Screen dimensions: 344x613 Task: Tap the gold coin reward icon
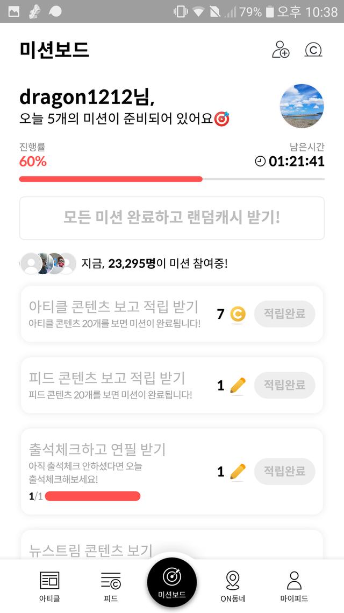coord(238,314)
